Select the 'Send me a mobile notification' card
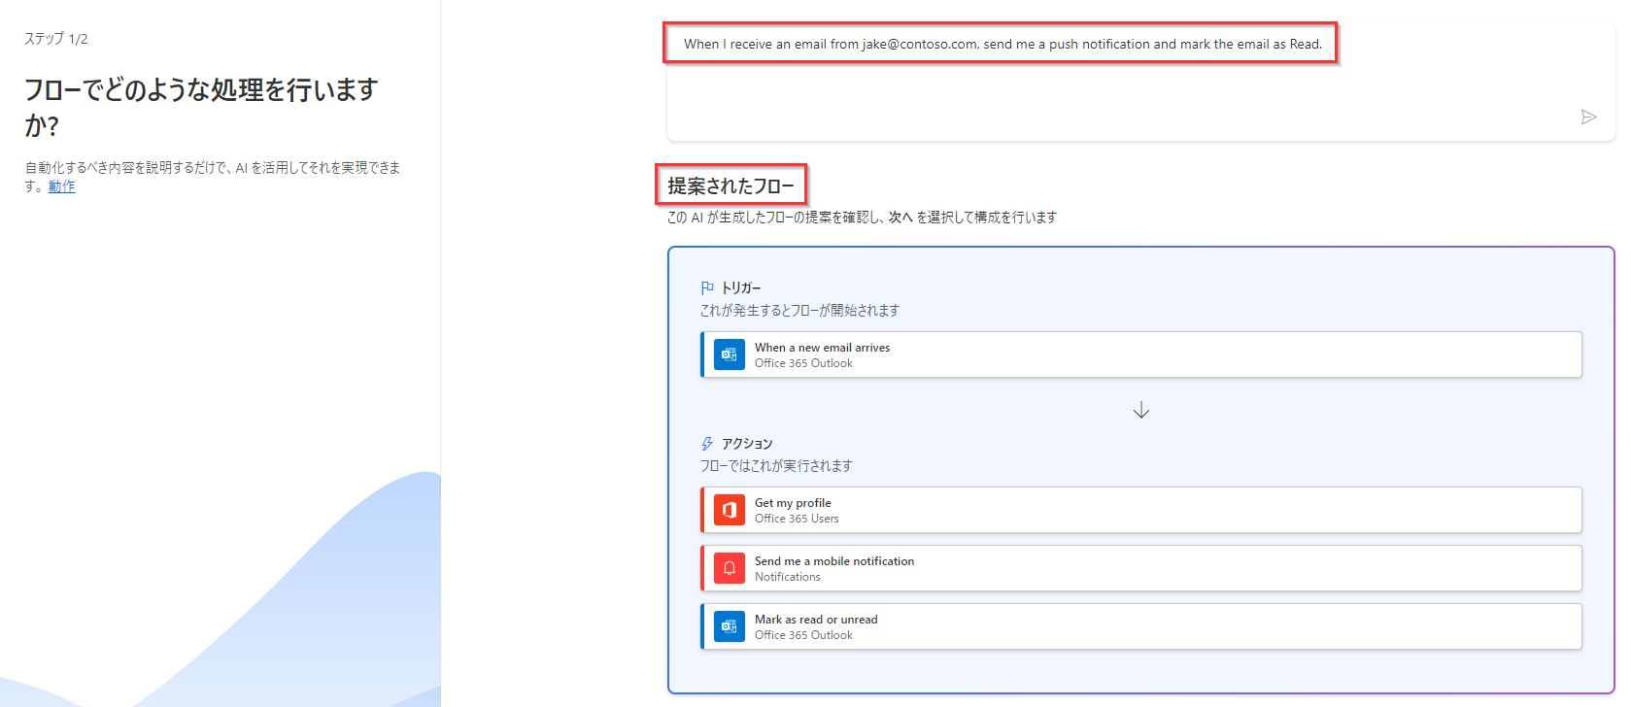Image resolution: width=1631 pixels, height=707 pixels. point(1141,568)
